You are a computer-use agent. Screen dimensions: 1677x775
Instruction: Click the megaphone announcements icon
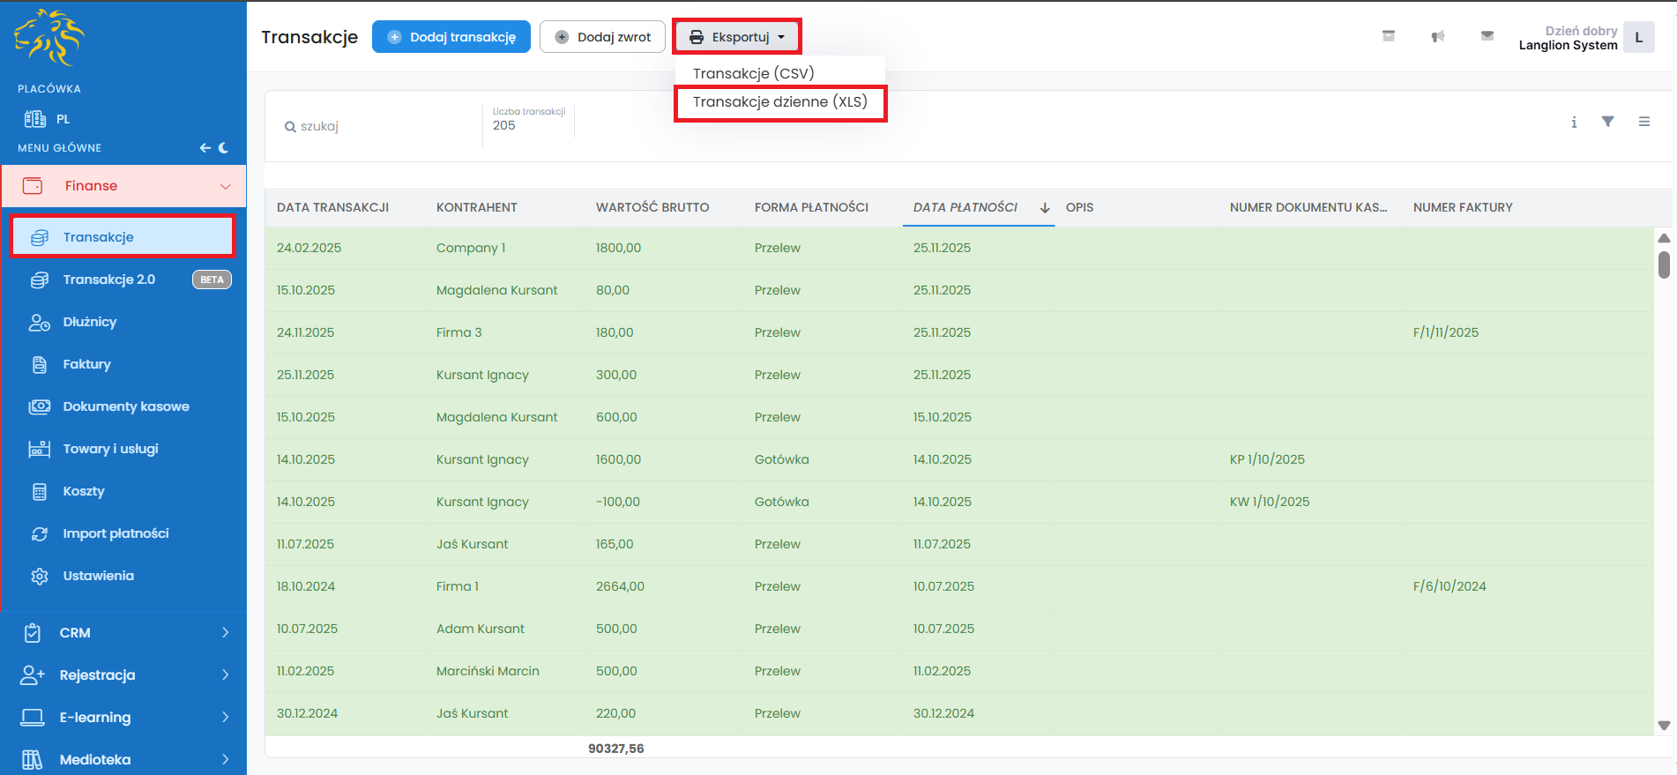[x=1438, y=36]
